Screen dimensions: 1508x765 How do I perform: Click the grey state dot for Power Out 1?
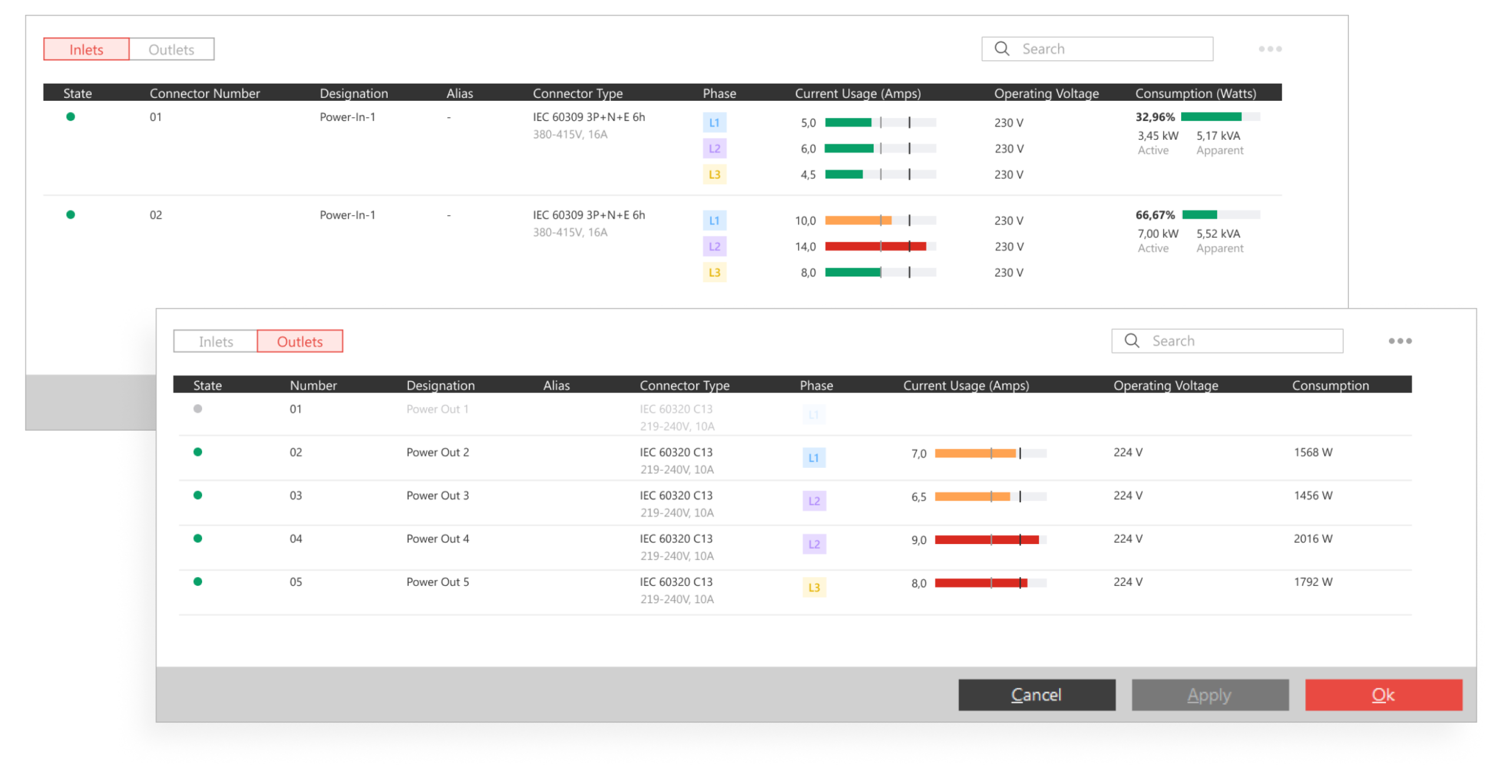(x=198, y=408)
